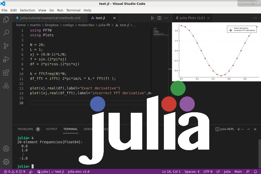
Task: Open editor More Actions ellipsis menu
Action: click(166, 18)
